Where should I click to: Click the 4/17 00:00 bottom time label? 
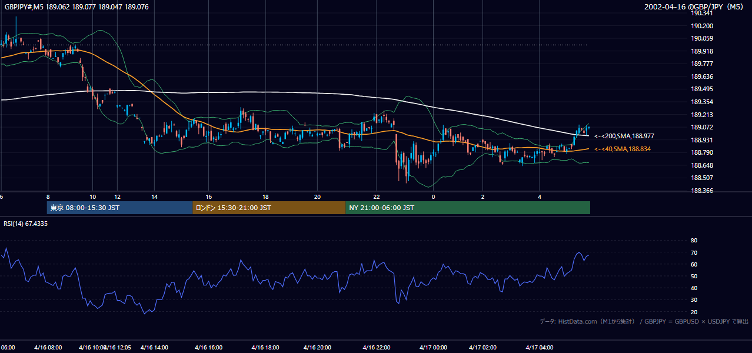(x=433, y=347)
